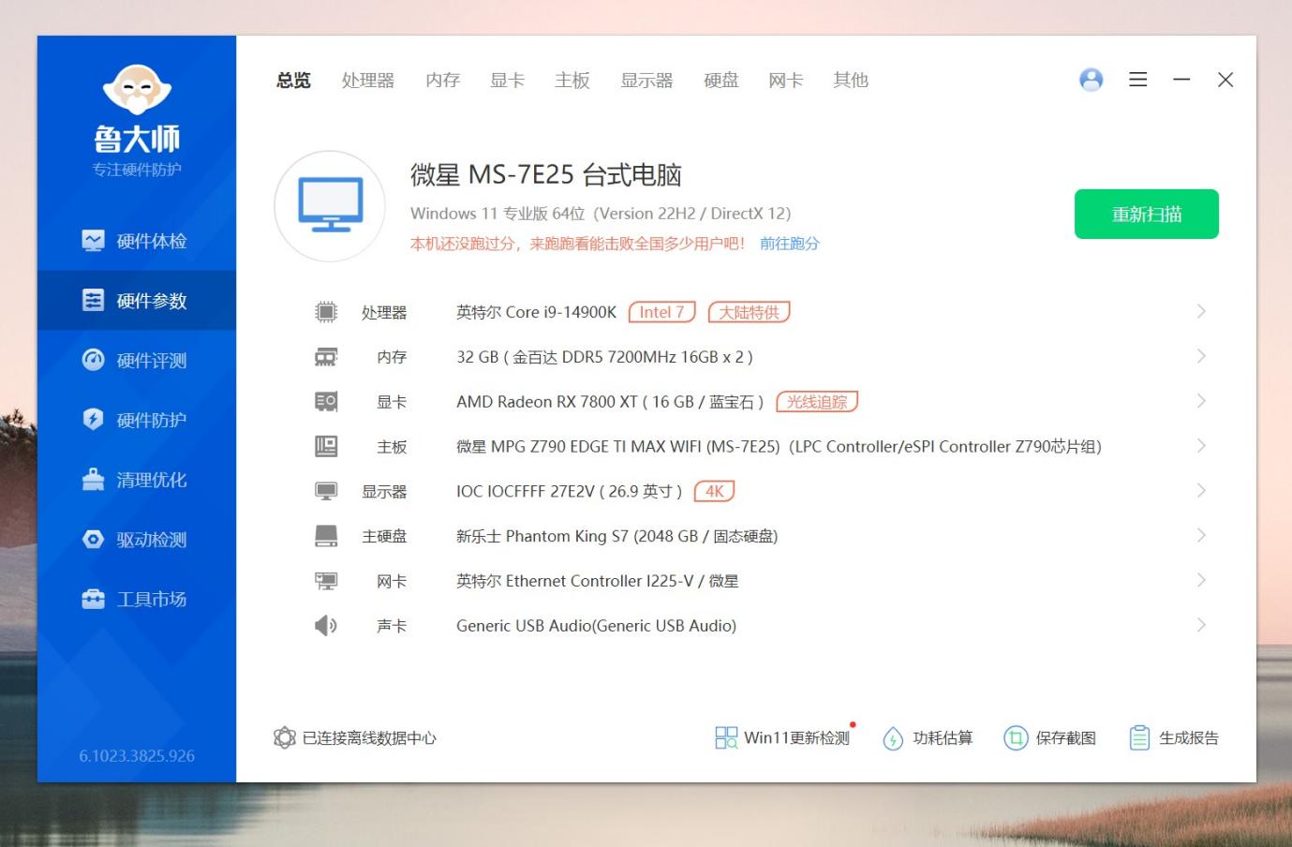Expand the 主板 row chevron
Viewport: 1292px width, 847px height.
[x=1201, y=446]
